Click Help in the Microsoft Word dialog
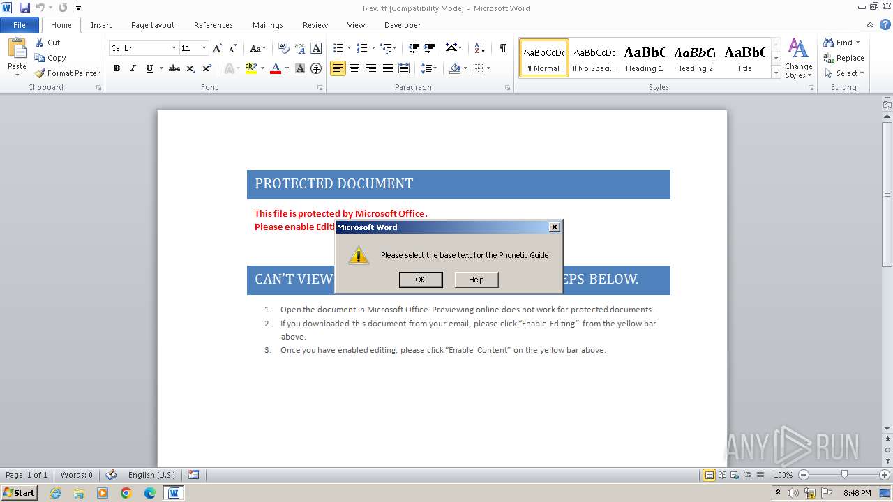The image size is (893, 502). click(476, 280)
